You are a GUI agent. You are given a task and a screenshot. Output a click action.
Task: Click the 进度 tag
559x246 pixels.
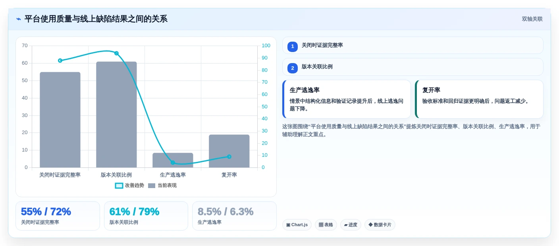(351, 225)
